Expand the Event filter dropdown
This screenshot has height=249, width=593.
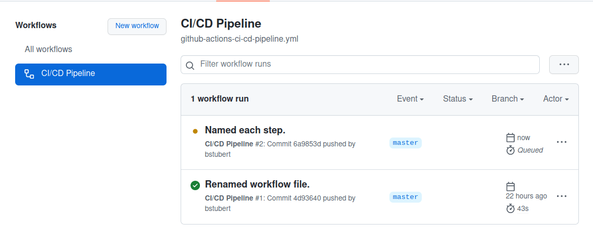pos(410,99)
